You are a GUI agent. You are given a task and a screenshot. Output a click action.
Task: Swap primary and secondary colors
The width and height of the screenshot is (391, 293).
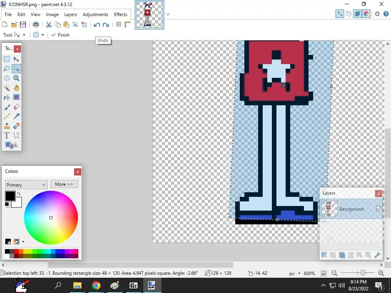pyautogui.click(x=19, y=193)
